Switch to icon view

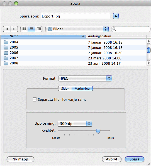coord(24,29)
